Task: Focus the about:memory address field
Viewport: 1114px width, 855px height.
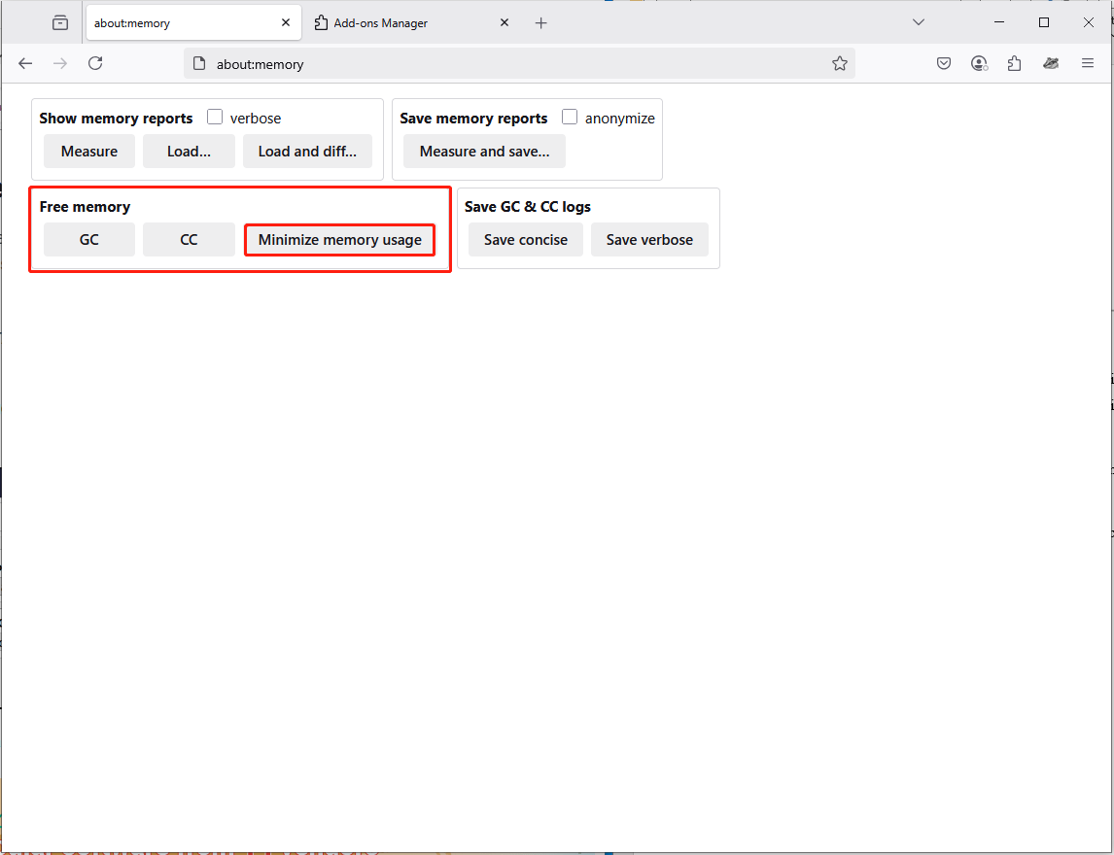Action: pos(519,64)
